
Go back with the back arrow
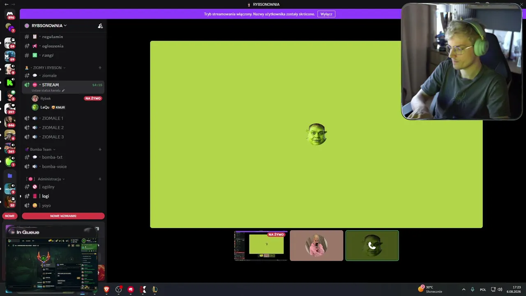(6, 4)
